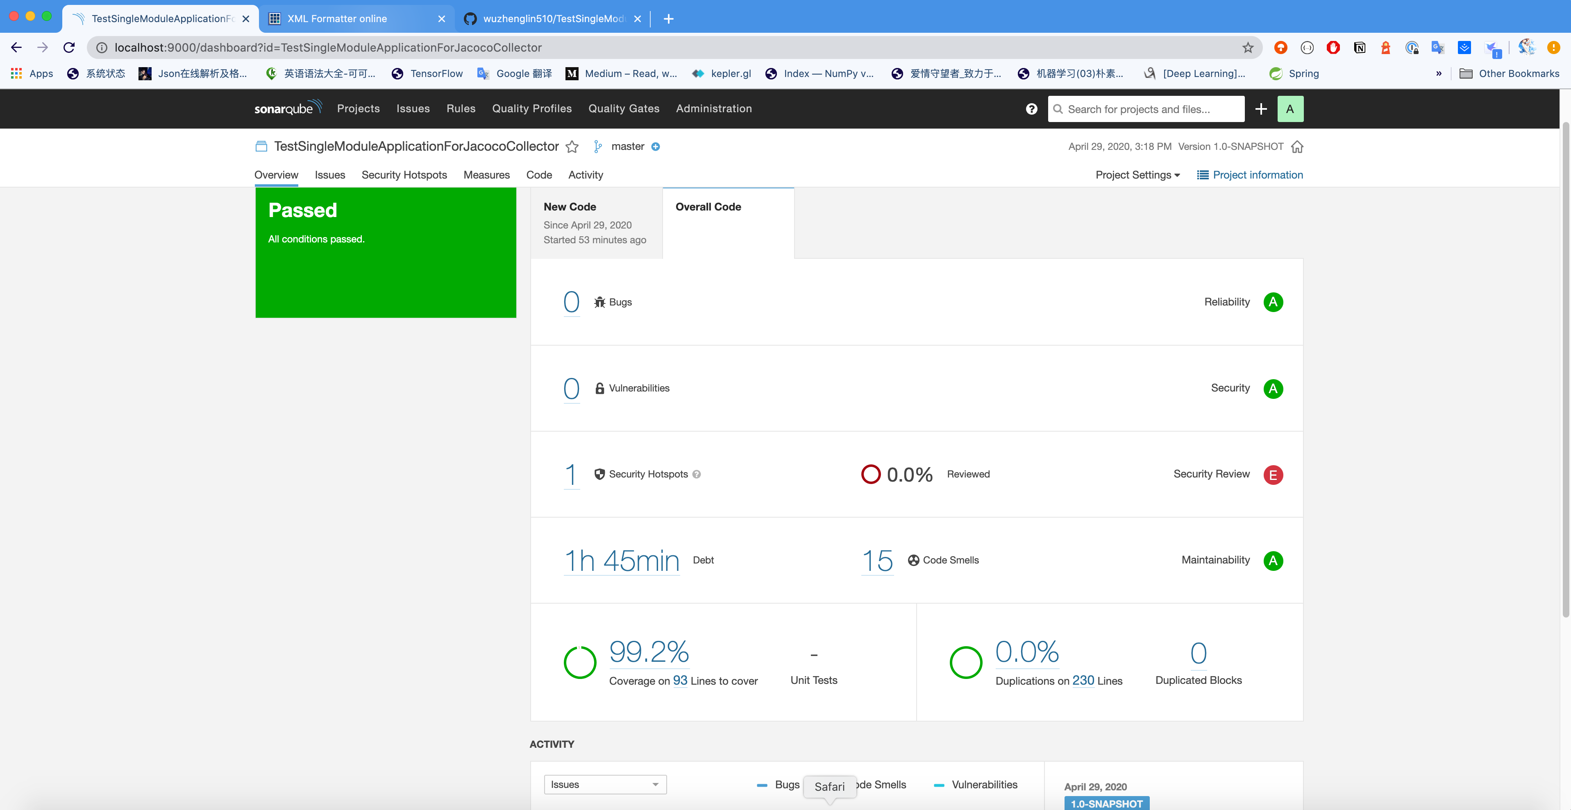Image resolution: width=1571 pixels, height=810 pixels.
Task: Switch to the New Code tab
Action: pyautogui.click(x=596, y=223)
